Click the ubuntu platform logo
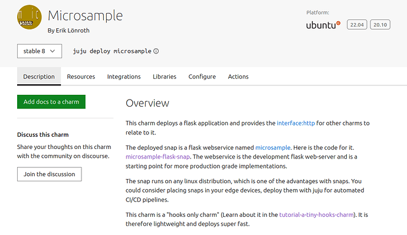This screenshot has height=235, width=407. [323, 25]
